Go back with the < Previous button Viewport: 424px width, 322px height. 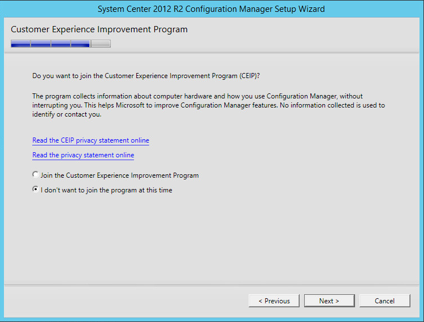(274, 300)
